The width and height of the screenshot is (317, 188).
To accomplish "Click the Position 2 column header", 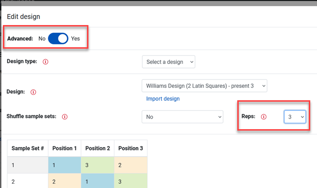I will point(98,148).
